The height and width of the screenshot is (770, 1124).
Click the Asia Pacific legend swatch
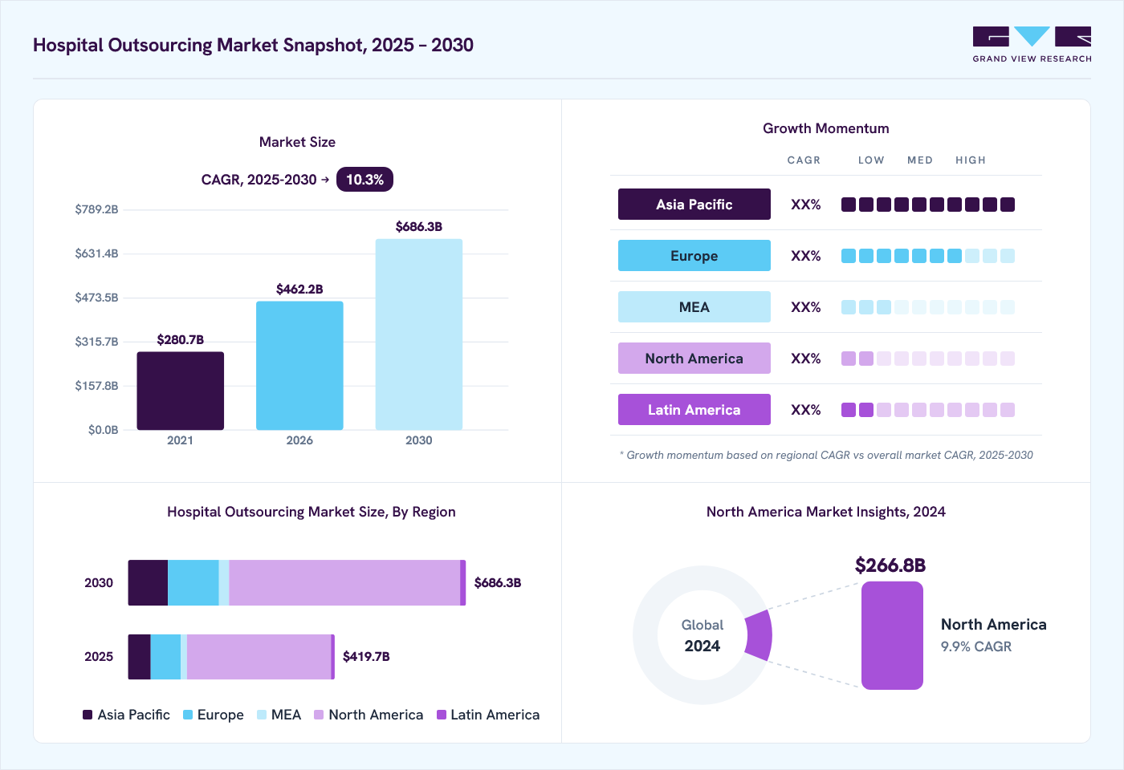pos(88,715)
